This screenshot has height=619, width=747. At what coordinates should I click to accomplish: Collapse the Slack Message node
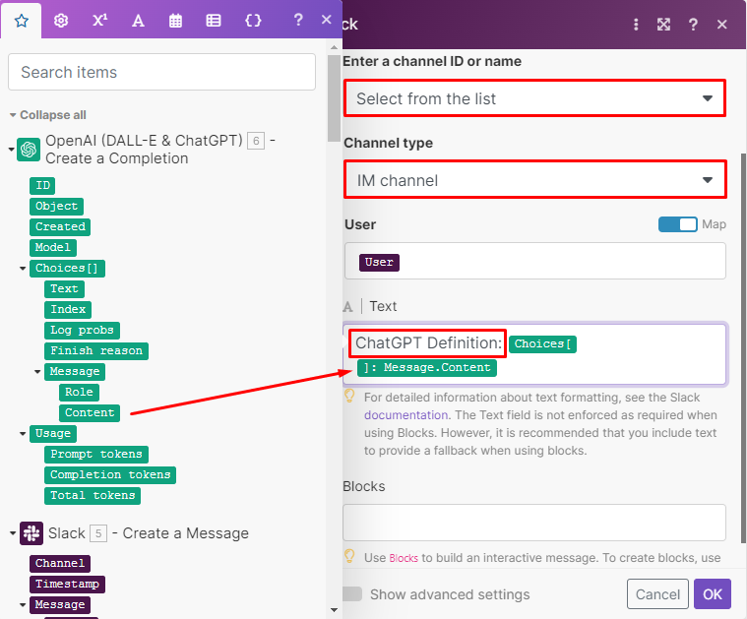(x=23, y=605)
